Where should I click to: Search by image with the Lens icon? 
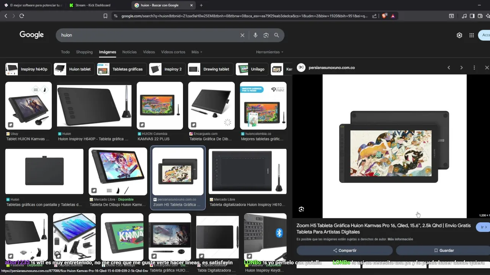266,35
